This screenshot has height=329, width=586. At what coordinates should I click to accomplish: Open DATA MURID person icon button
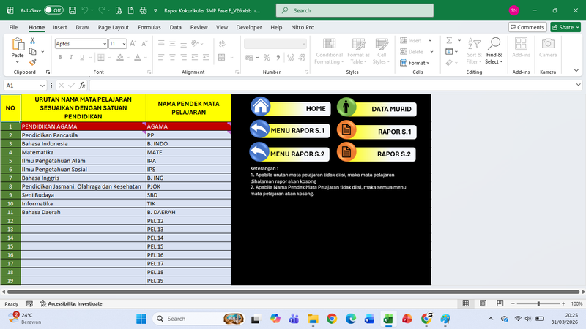(347, 108)
